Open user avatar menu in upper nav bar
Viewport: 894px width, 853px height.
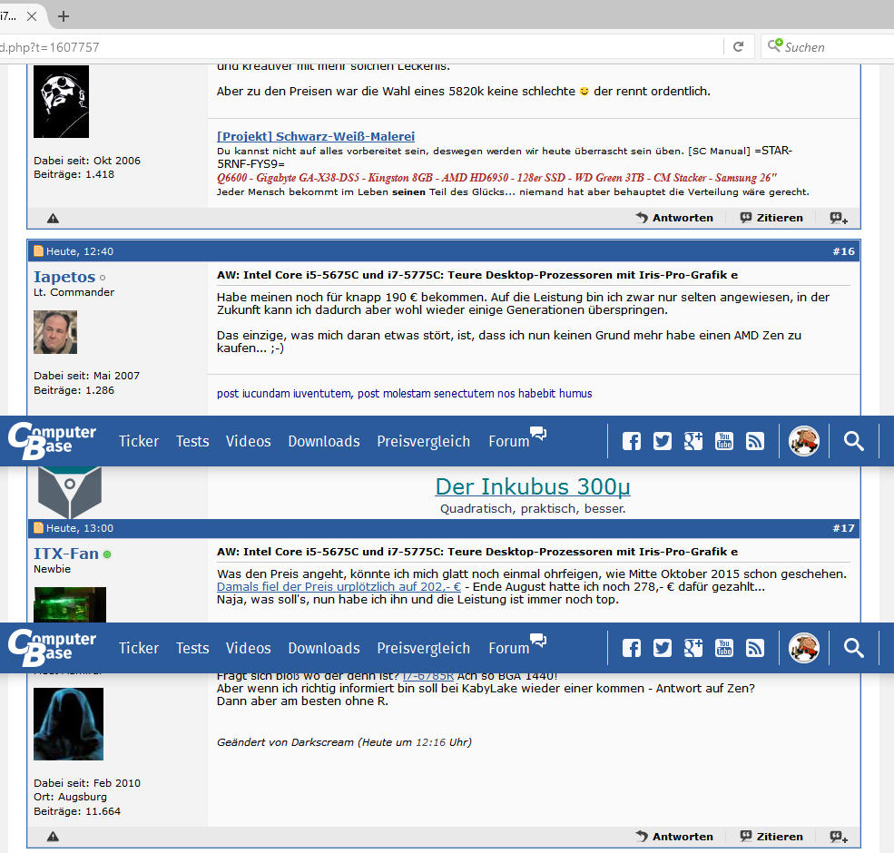(804, 441)
